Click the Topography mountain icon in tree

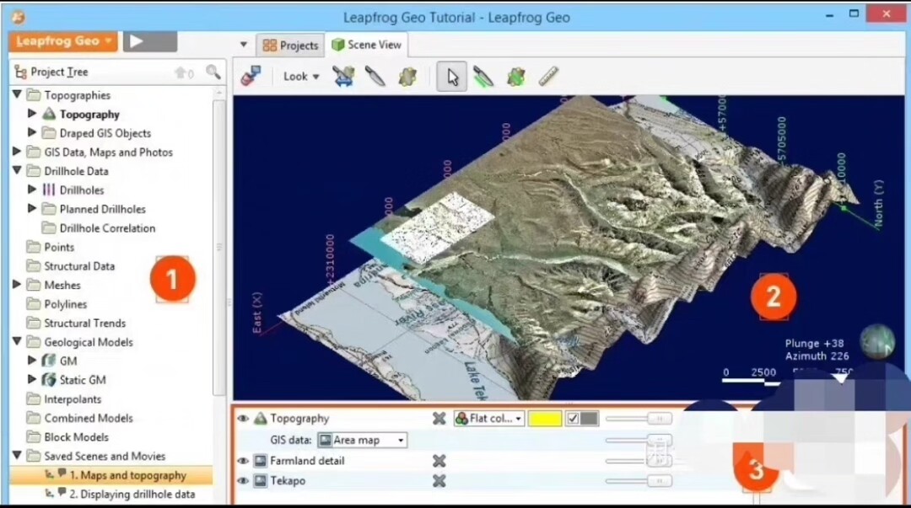[50, 114]
